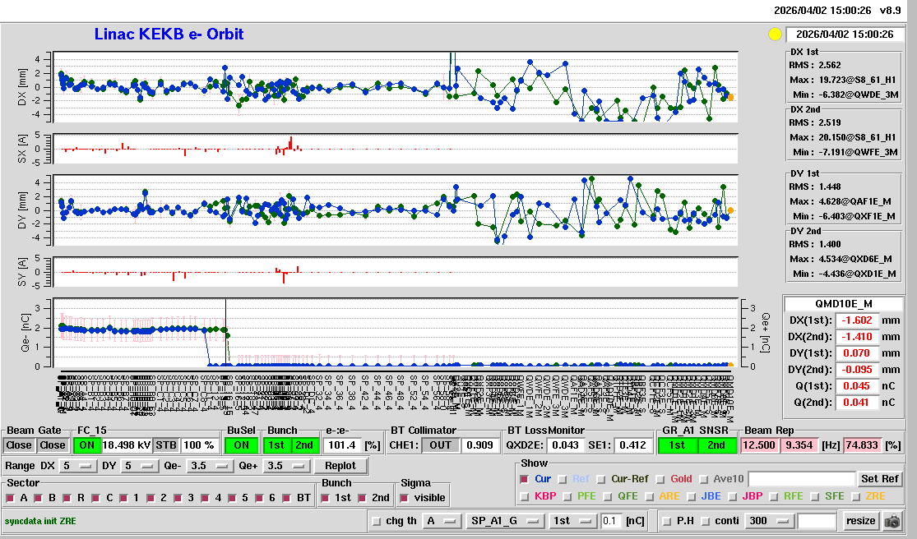Click the green FC_15 ON indicator

86,445
